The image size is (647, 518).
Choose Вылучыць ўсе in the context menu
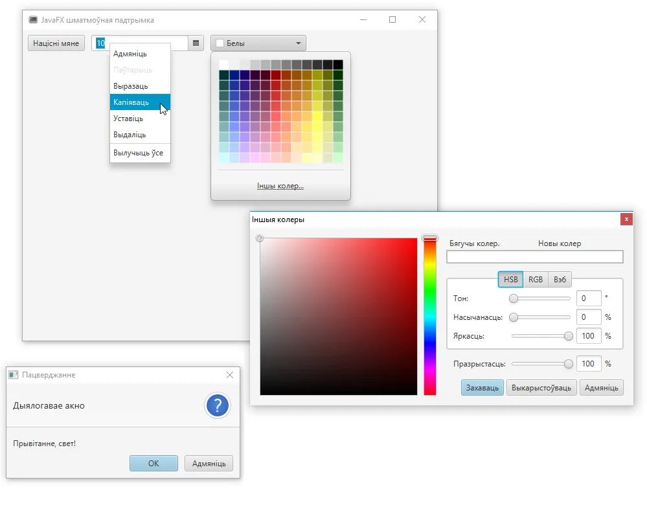pyautogui.click(x=140, y=153)
